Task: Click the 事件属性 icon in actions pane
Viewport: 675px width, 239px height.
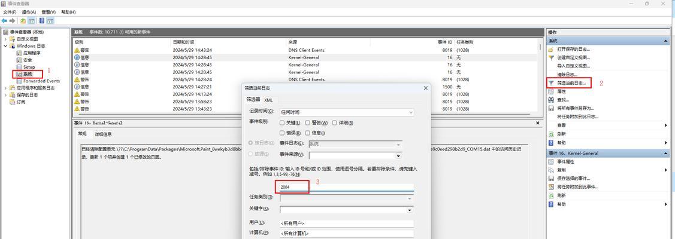Action: (x=551, y=162)
